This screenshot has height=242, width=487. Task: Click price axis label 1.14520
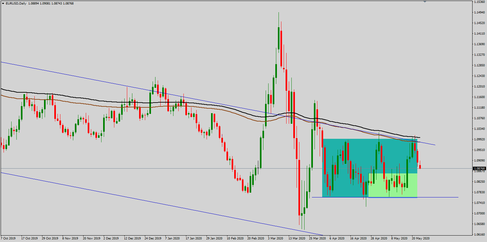point(479,23)
